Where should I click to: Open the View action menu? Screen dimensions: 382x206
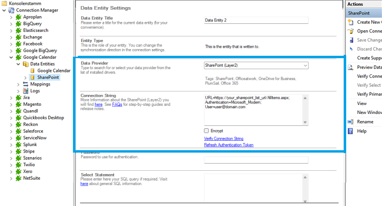point(362,103)
